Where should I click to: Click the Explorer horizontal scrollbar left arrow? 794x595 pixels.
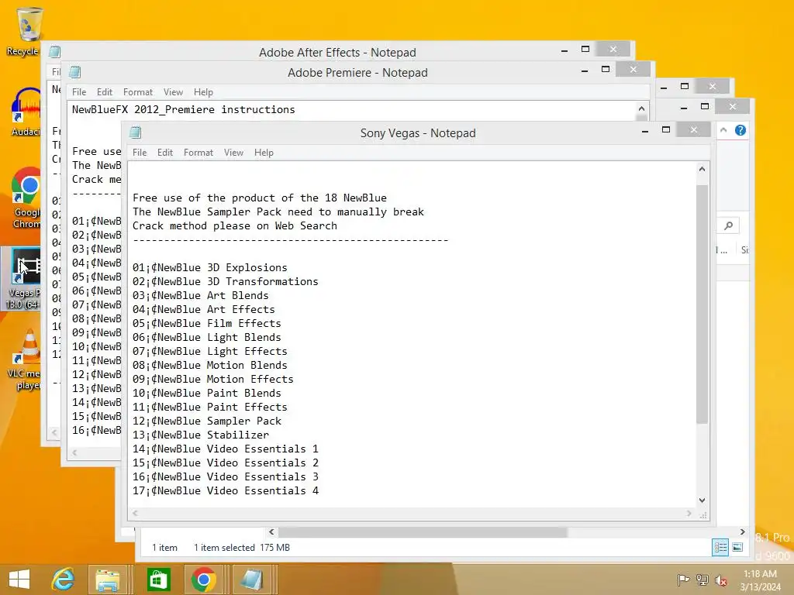[x=271, y=532]
